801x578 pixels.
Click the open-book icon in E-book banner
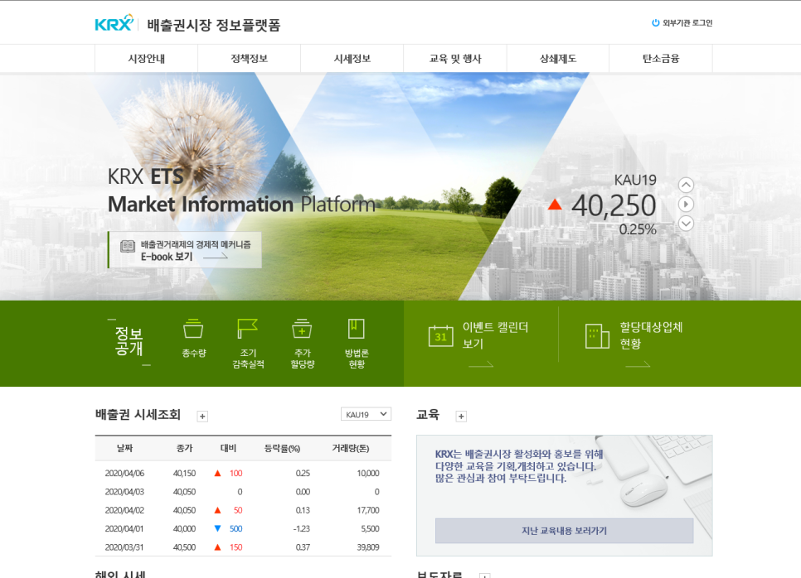click(127, 246)
